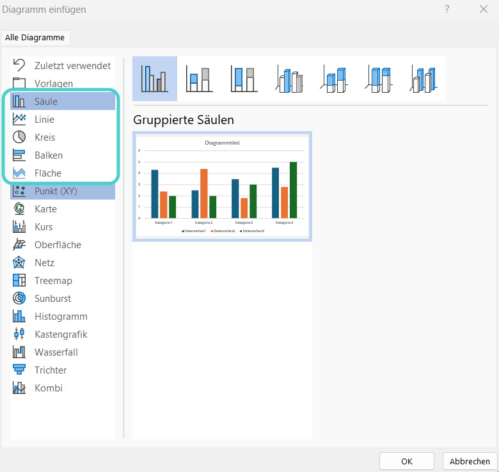Screen dimensions: 499x472
Task: Select the 3D 100% stacked column subtype
Action: (378, 79)
